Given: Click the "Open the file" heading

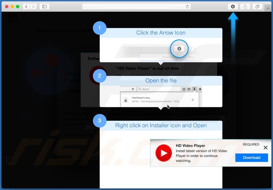Looking at the screenshot, I should point(161,81).
